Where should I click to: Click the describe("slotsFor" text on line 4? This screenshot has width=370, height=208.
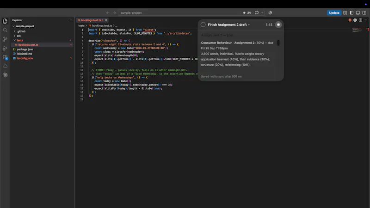coord(102,41)
